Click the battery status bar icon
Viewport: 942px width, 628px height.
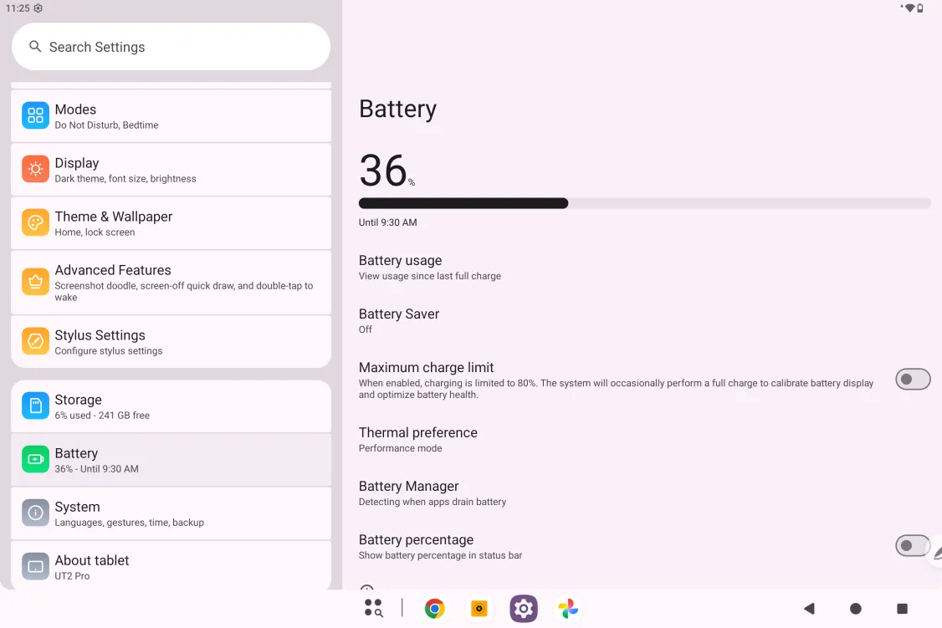(919, 8)
